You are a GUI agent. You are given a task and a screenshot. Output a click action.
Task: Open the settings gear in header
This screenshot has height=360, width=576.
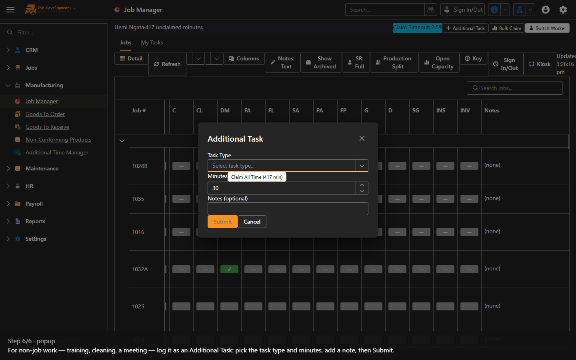point(563,10)
